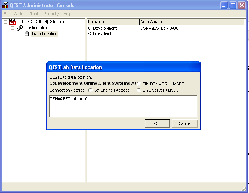The width and height of the screenshot is (249, 193).
Task: Click the Configuration wrench icon
Action: [20, 28]
